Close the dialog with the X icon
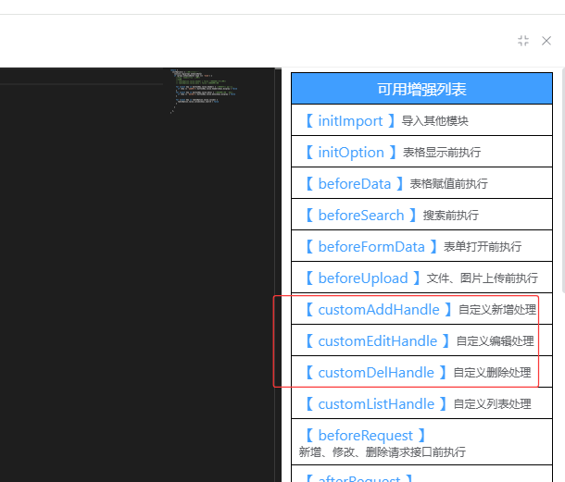Viewport: 565px width, 482px height. [546, 41]
